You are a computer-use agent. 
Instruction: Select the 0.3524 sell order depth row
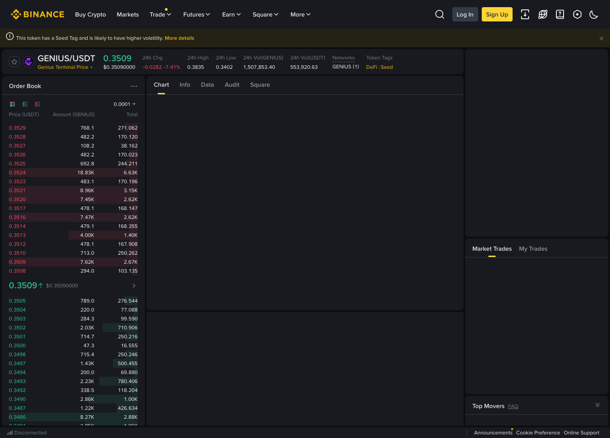tap(73, 173)
